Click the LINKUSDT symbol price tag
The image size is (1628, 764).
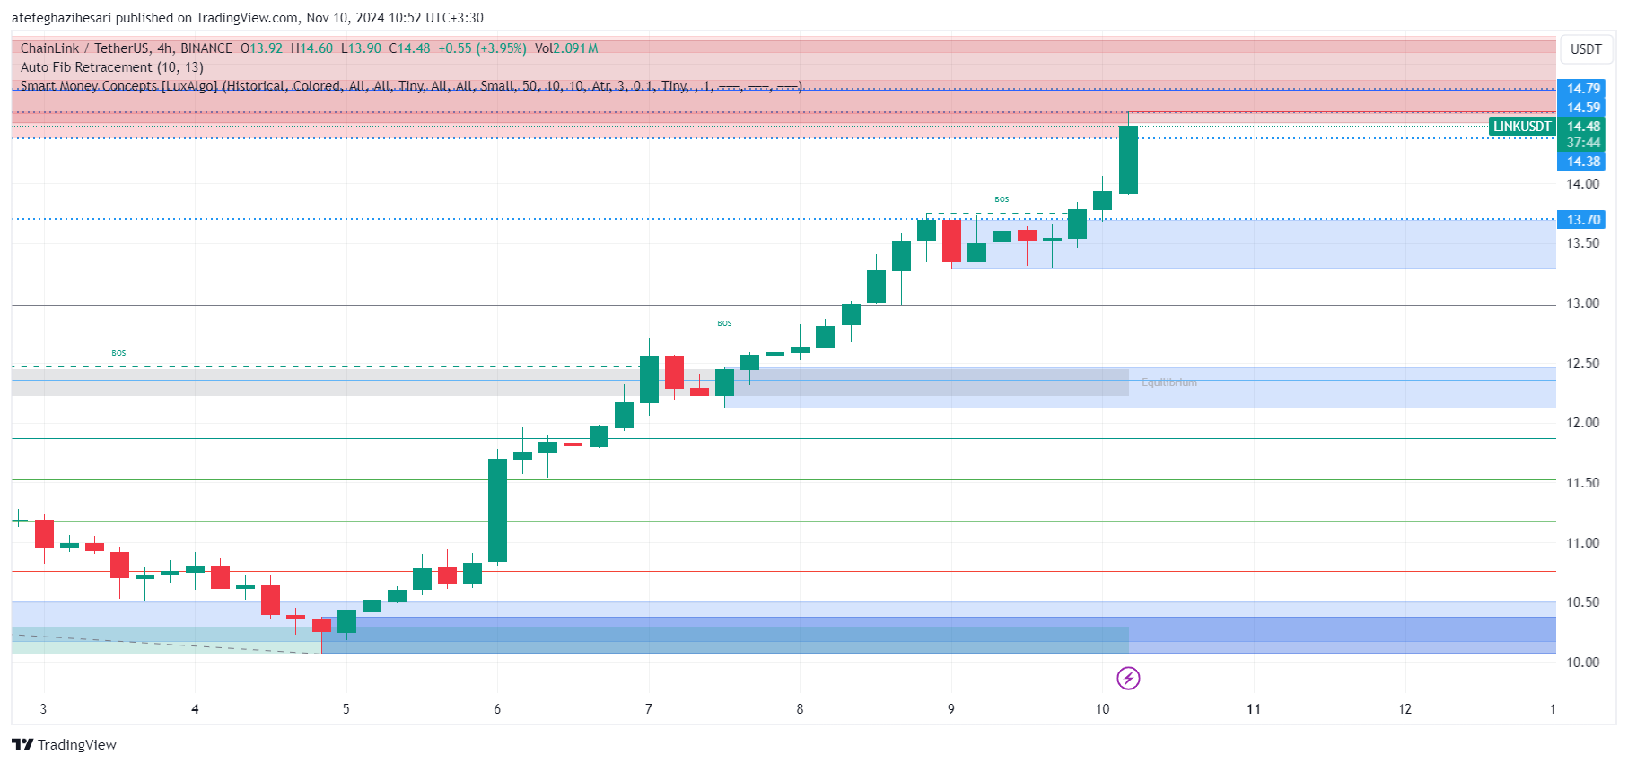tap(1522, 127)
